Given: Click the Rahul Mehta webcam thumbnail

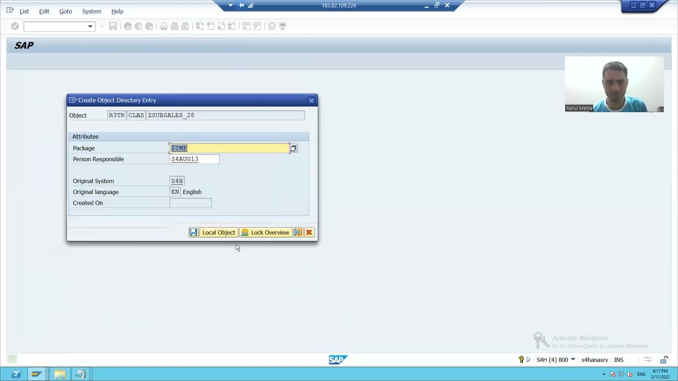Looking at the screenshot, I should 614,85.
